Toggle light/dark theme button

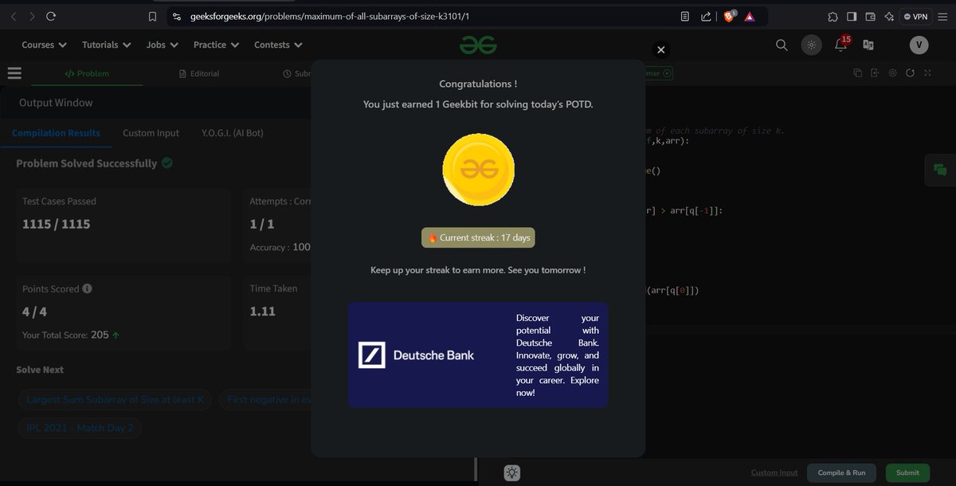[x=811, y=45]
